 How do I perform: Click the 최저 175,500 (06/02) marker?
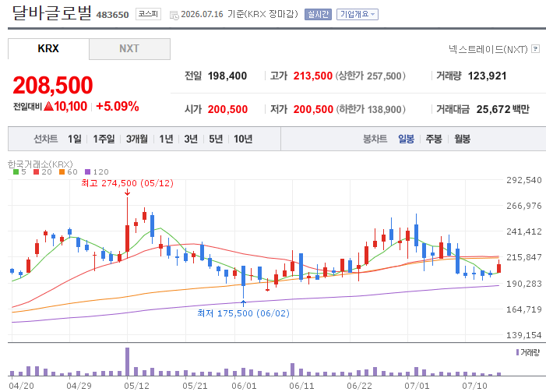(x=243, y=313)
